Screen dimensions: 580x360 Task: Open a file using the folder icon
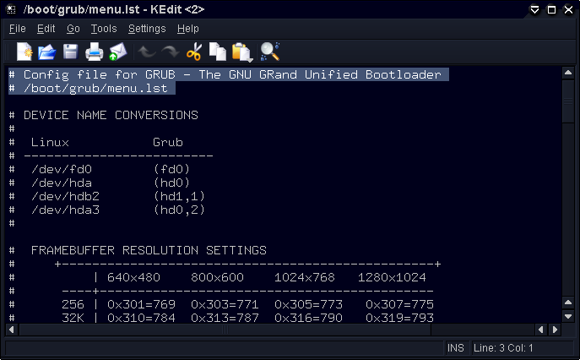click(x=47, y=52)
